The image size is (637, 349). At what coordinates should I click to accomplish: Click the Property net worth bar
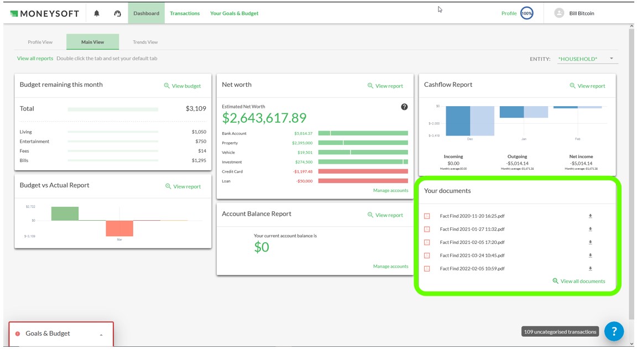click(363, 143)
